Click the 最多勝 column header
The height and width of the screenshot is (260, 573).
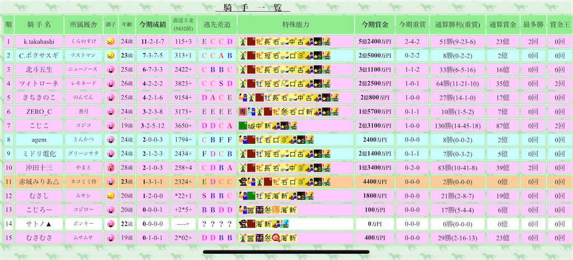coord(533,25)
